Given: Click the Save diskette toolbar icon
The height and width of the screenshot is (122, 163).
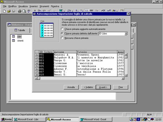Looking at the screenshot, I should point(14,11).
